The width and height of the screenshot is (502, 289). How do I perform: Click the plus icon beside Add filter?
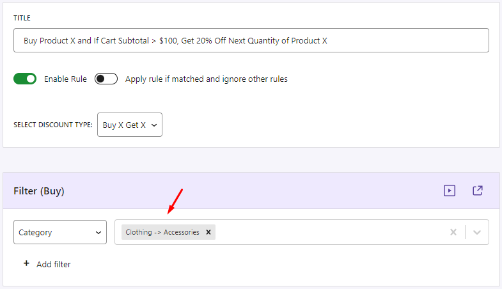click(26, 263)
